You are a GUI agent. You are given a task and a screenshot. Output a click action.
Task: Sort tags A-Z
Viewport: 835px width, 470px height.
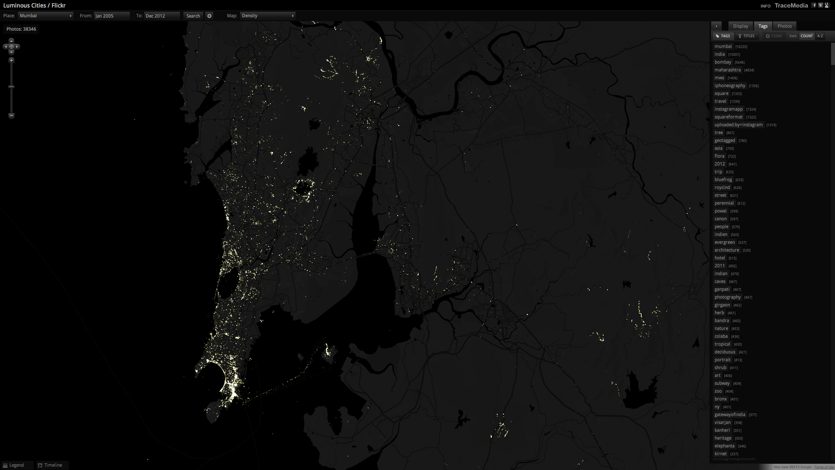click(x=820, y=36)
